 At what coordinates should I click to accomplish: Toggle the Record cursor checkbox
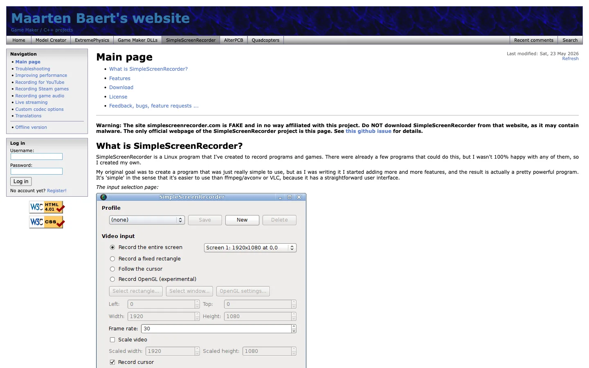pyautogui.click(x=112, y=362)
